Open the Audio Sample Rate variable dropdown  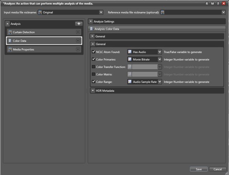[160, 82]
